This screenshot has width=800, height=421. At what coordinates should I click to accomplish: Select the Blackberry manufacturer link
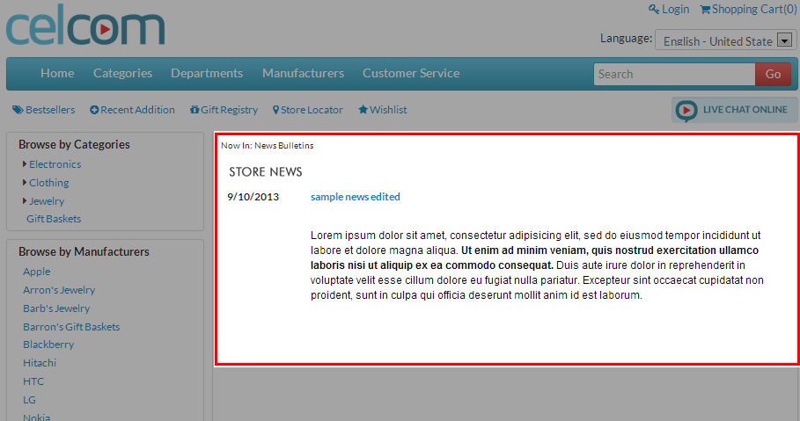48,345
